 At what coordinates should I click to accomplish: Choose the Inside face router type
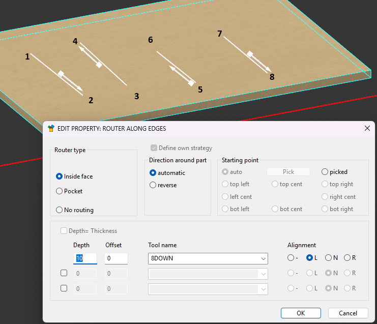point(60,176)
